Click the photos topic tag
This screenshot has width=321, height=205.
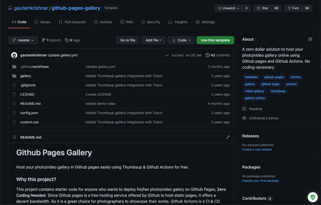pyautogui.click(x=296, y=77)
